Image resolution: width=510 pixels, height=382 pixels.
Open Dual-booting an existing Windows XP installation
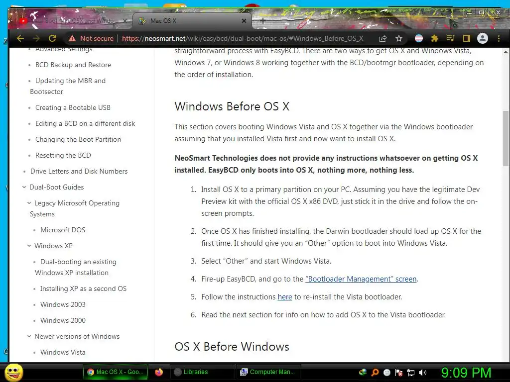pyautogui.click(x=76, y=267)
